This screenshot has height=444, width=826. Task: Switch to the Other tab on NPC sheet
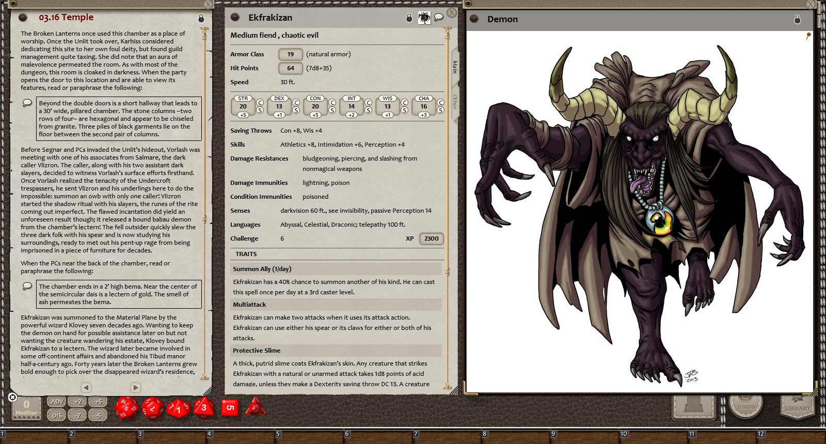pos(455,102)
